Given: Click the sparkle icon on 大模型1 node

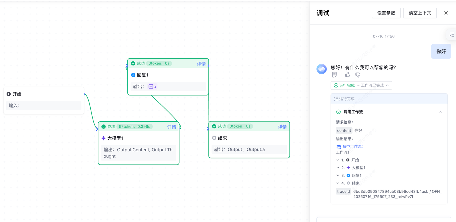Looking at the screenshot, I should point(103,138).
